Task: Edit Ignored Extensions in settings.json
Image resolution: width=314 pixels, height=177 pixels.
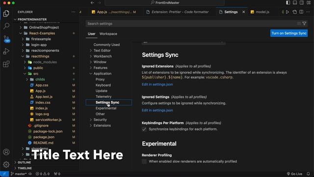Action: [157, 85]
